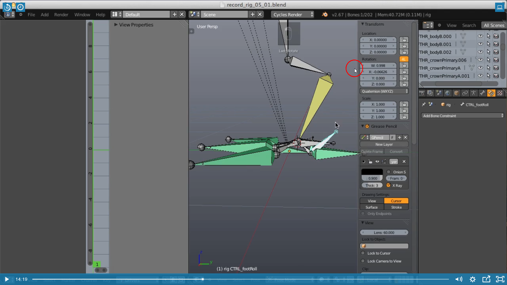Click the pin icon in properties breadcrumb
507x285 pixels.
[424, 104]
